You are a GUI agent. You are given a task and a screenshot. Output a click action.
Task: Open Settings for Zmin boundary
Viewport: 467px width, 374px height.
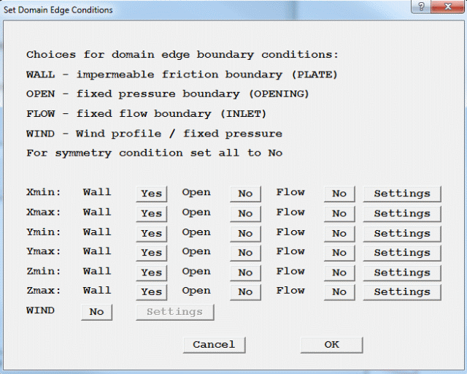click(x=402, y=272)
